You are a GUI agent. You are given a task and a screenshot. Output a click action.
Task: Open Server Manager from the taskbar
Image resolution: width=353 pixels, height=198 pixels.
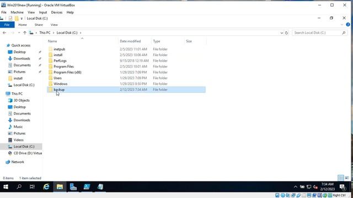tap(73, 187)
